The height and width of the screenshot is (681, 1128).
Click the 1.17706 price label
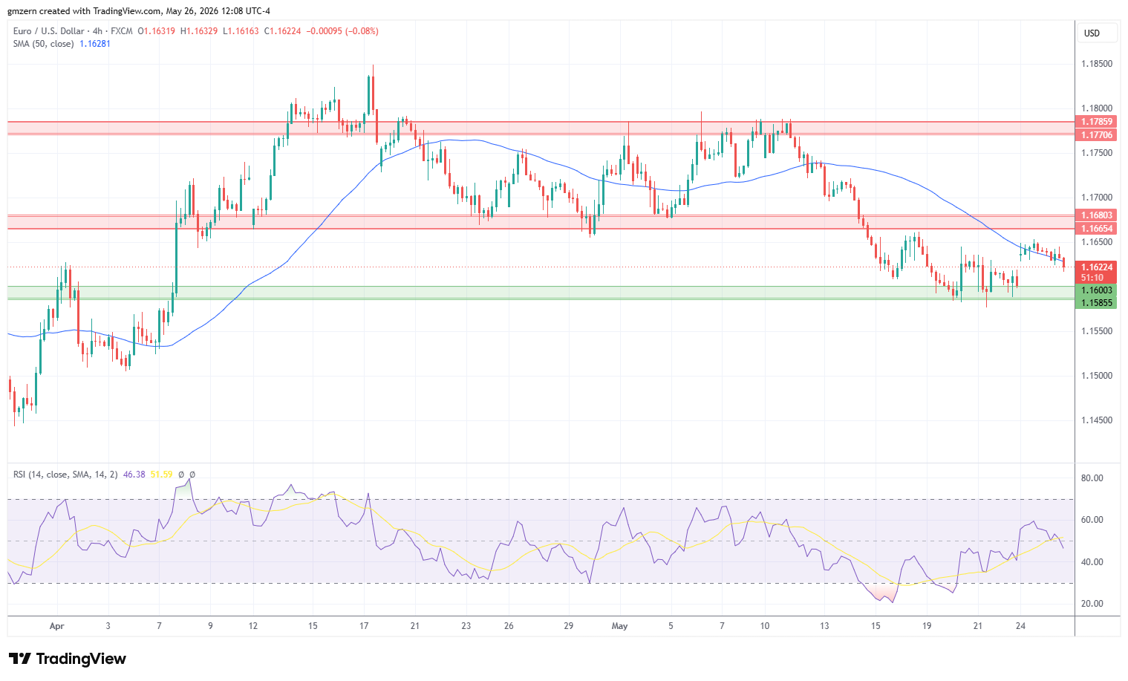pyautogui.click(x=1096, y=135)
